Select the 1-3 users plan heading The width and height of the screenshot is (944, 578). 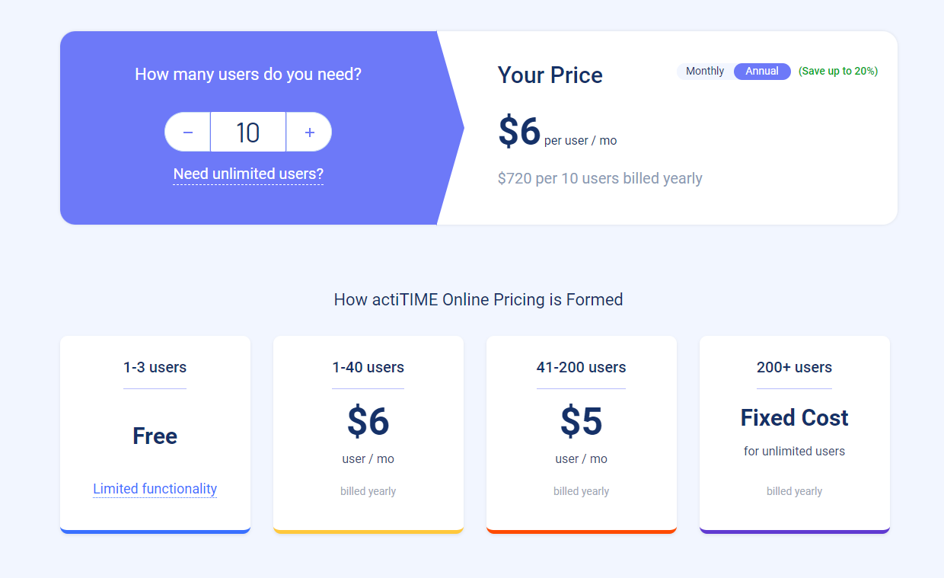point(155,367)
